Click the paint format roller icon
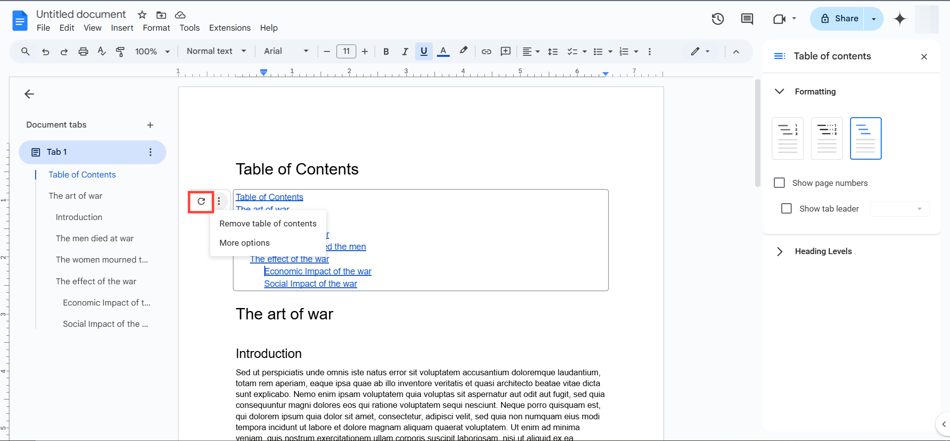 tap(120, 51)
